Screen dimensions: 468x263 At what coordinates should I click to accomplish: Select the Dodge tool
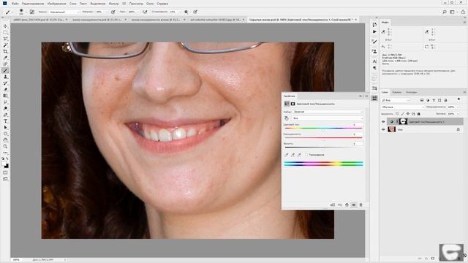pos(5,108)
